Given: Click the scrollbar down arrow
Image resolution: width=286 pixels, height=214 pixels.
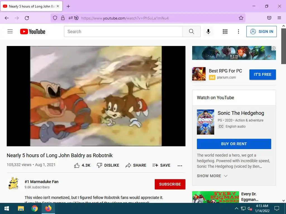Looking at the screenshot, I should click(283, 201).
